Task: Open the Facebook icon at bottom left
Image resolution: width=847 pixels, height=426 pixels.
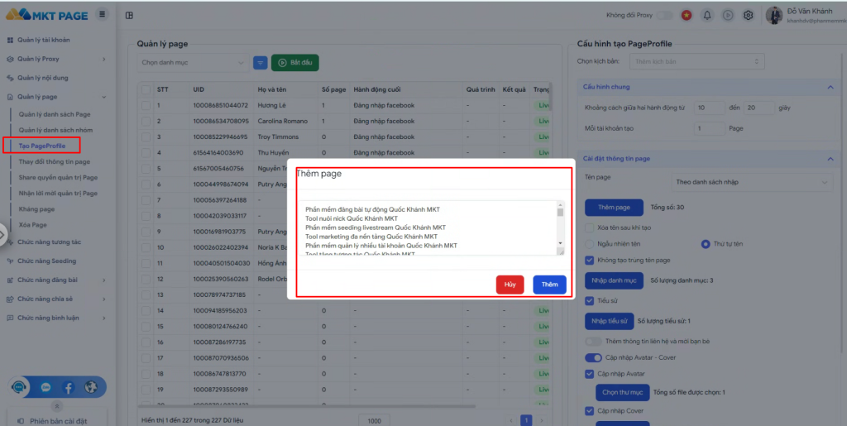Action: (x=69, y=387)
